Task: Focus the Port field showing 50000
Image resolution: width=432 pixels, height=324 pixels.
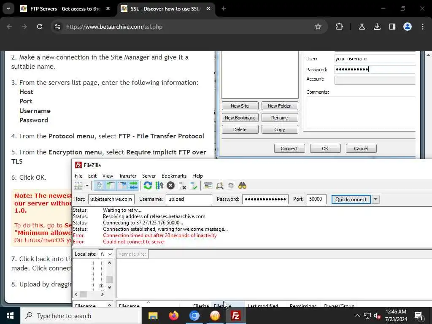Action: click(x=316, y=199)
